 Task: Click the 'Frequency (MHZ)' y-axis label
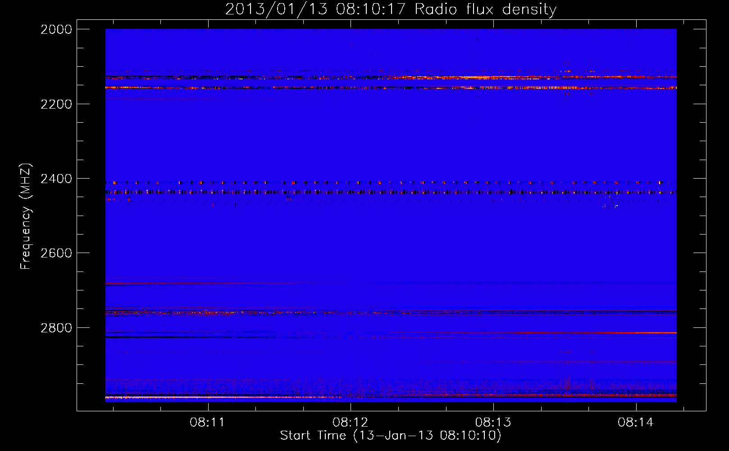coord(26,216)
